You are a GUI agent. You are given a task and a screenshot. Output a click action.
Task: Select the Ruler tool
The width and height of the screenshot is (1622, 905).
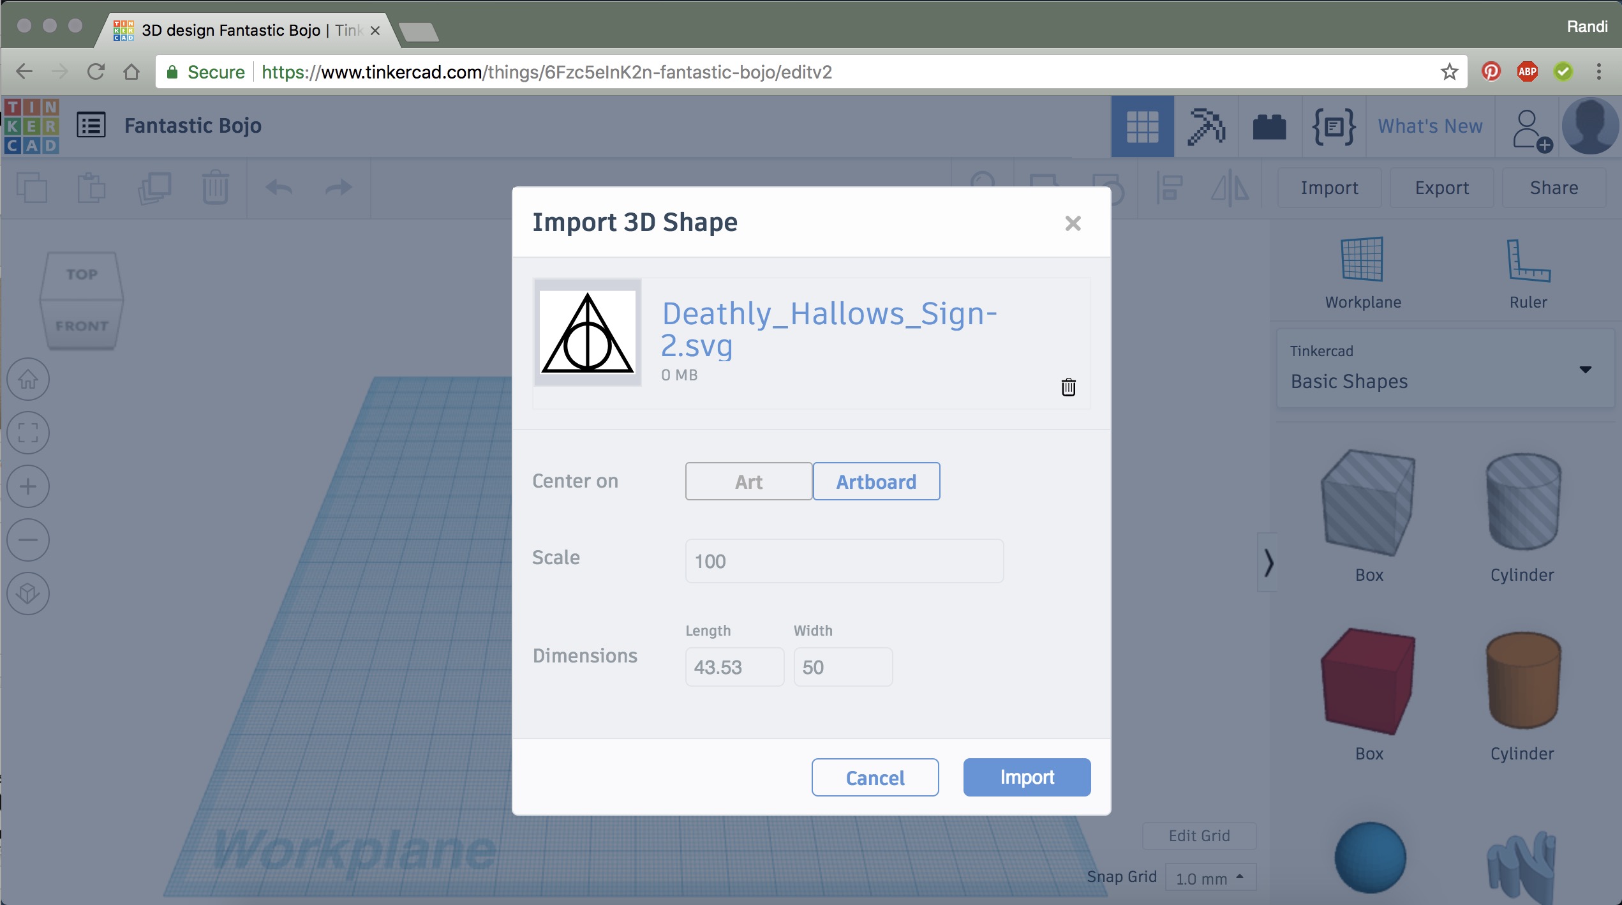point(1528,273)
